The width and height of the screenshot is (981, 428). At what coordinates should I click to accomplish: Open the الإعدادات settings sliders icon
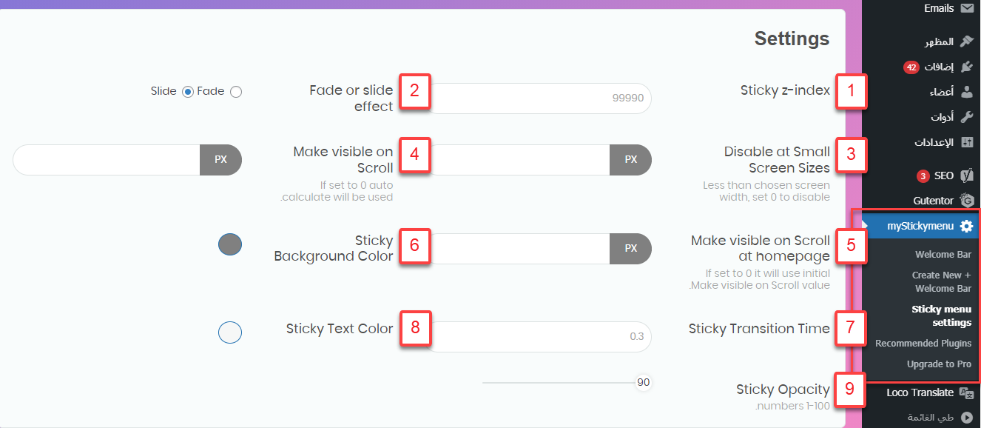pos(967,142)
